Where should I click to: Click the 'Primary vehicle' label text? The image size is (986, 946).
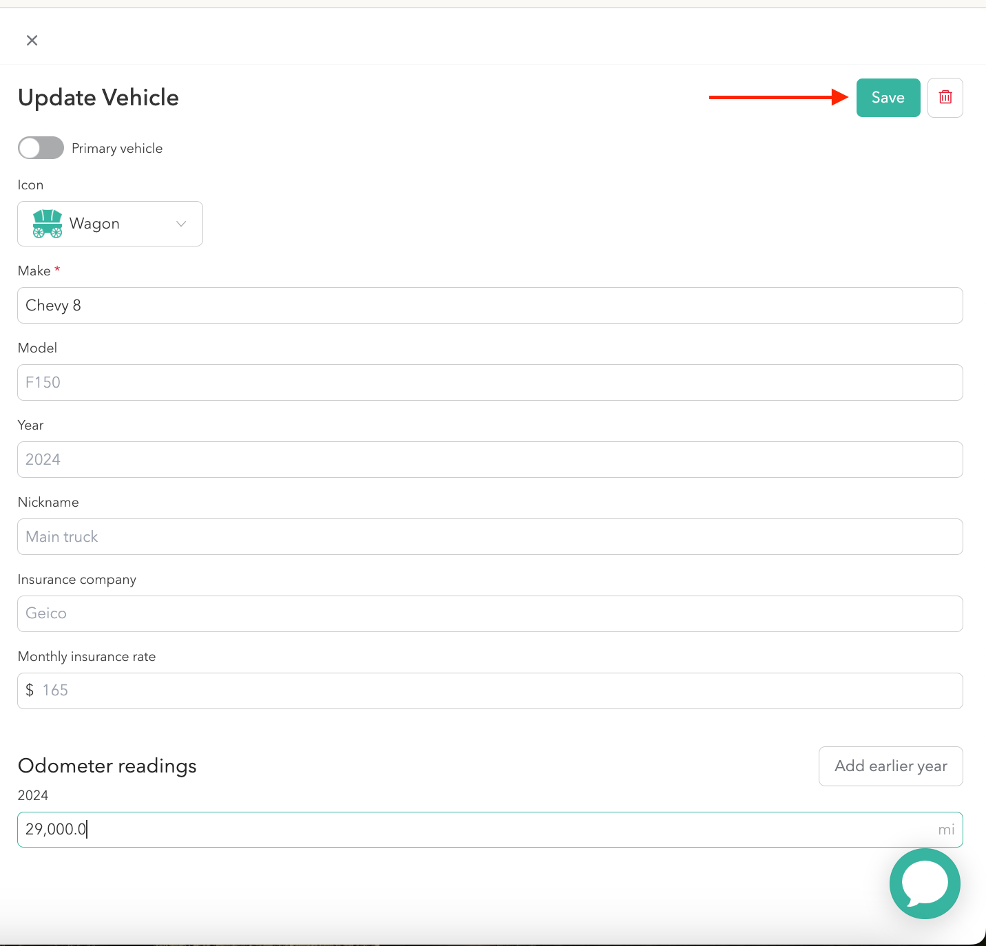117,149
